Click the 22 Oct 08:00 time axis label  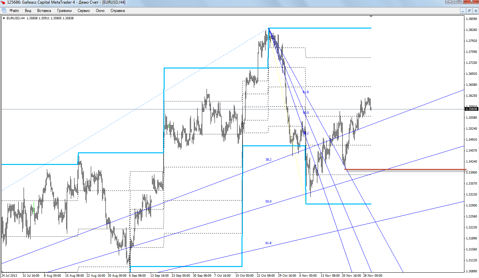click(x=265, y=276)
